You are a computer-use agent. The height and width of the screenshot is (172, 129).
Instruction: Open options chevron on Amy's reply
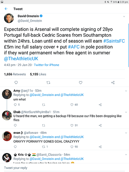(x=126, y=91)
